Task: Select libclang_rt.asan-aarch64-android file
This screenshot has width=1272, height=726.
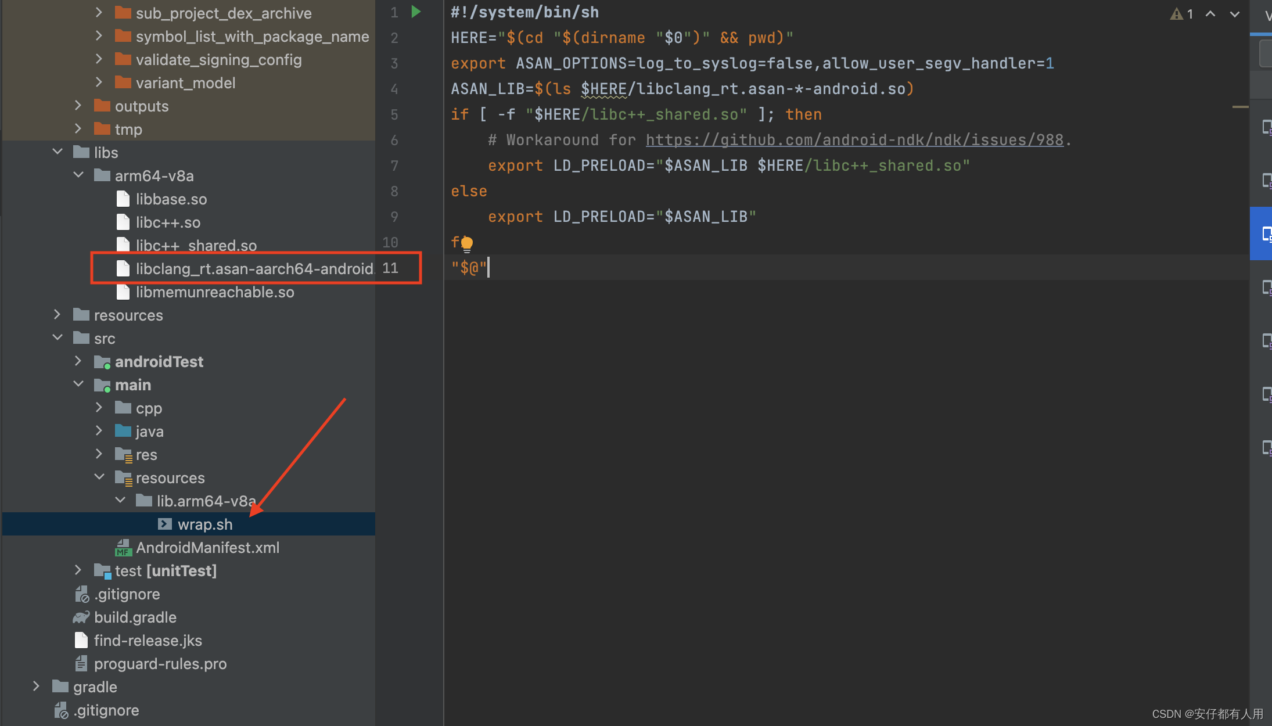Action: tap(254, 269)
